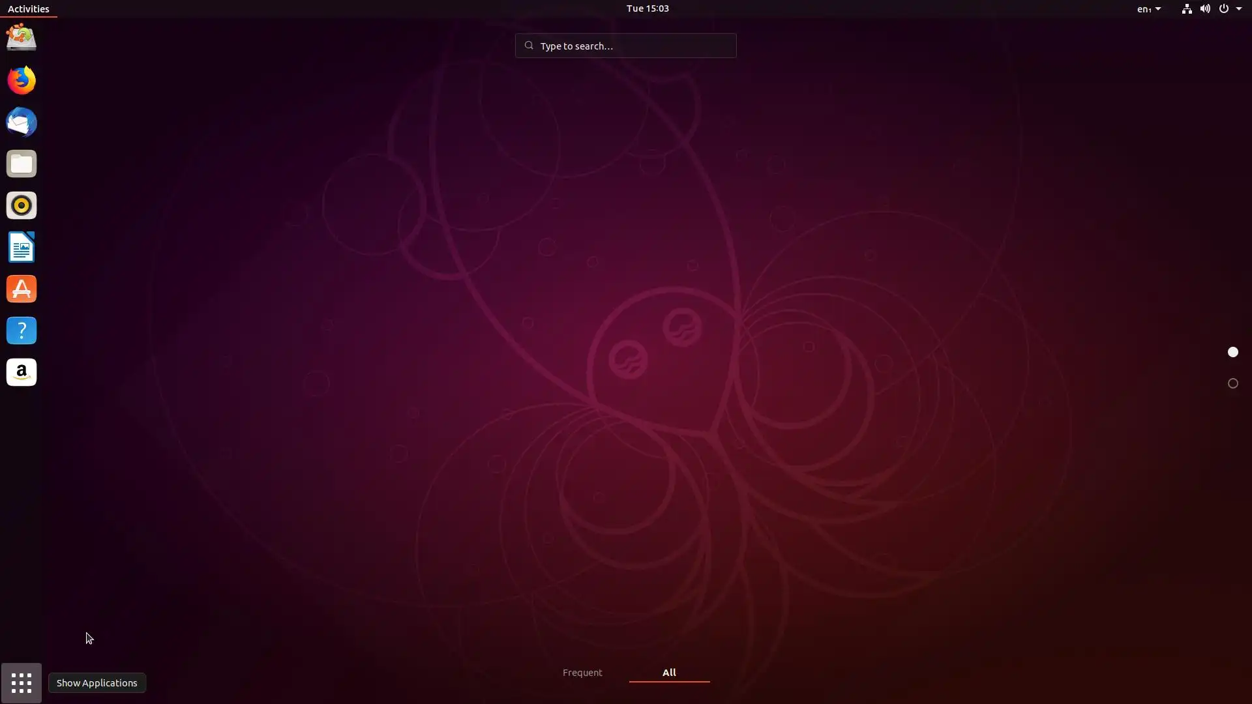
Task: Select the filled first page indicator dot
Action: point(1232,352)
